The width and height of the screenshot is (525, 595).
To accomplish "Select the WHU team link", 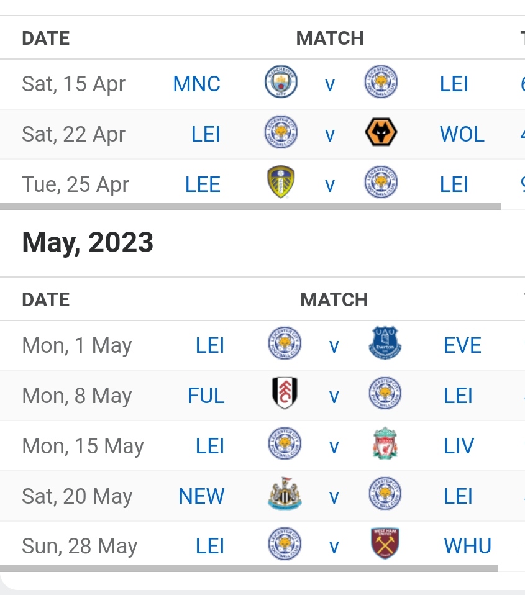I will (467, 546).
